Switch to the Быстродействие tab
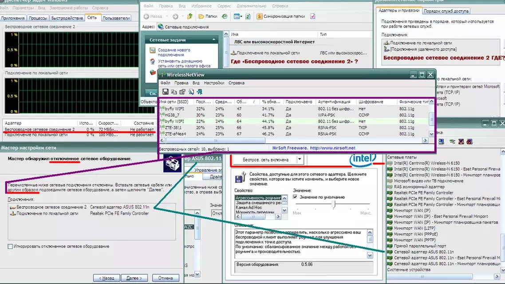505x284 pixels. 67,18
